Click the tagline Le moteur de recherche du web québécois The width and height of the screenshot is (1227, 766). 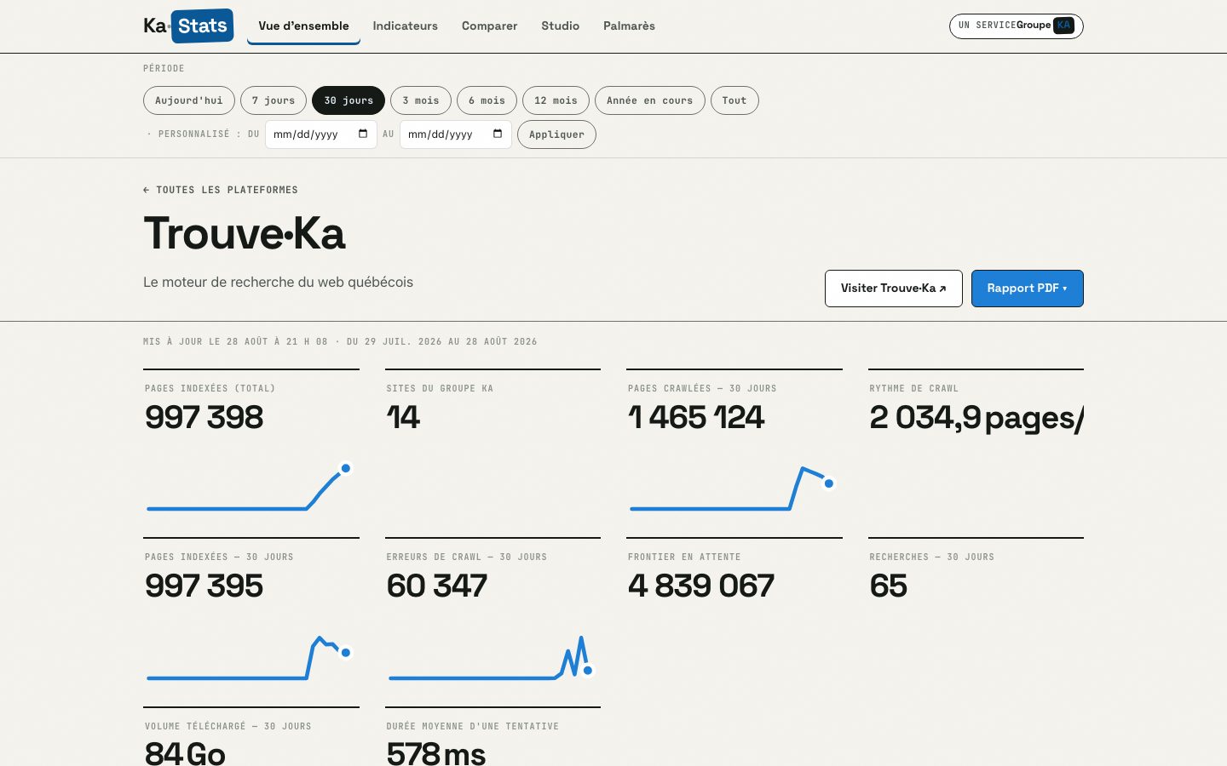[x=278, y=283]
